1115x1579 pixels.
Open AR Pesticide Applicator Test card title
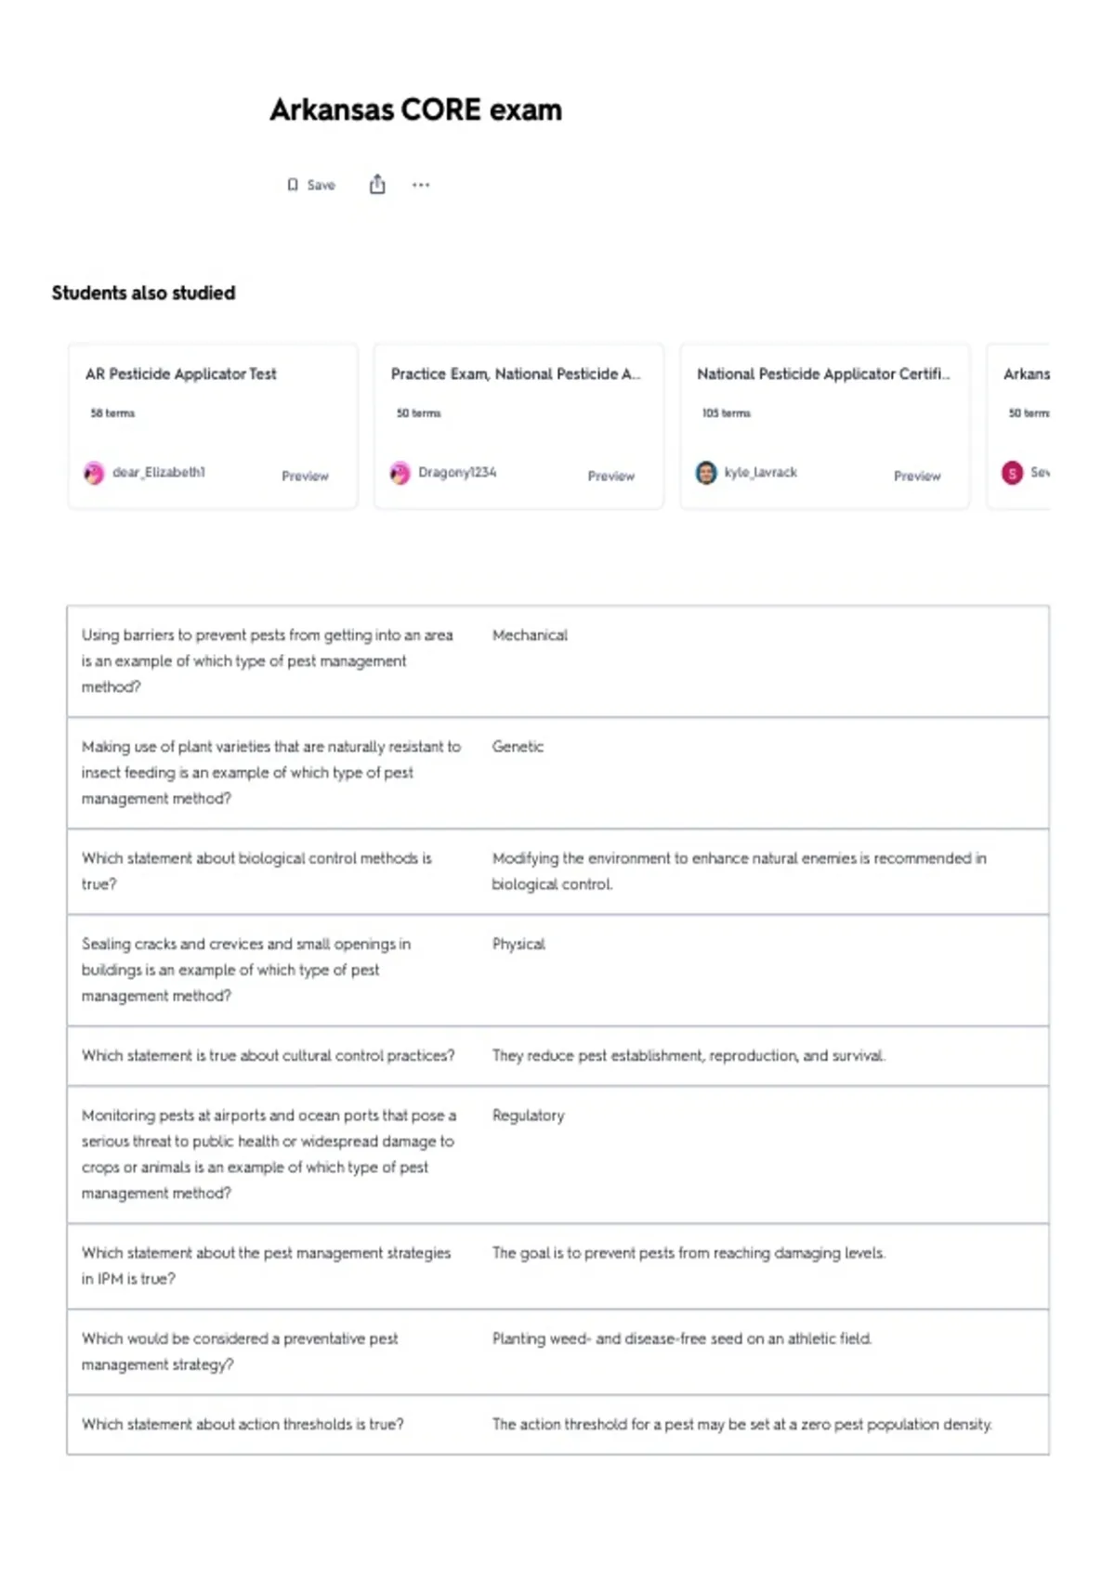[x=180, y=373]
